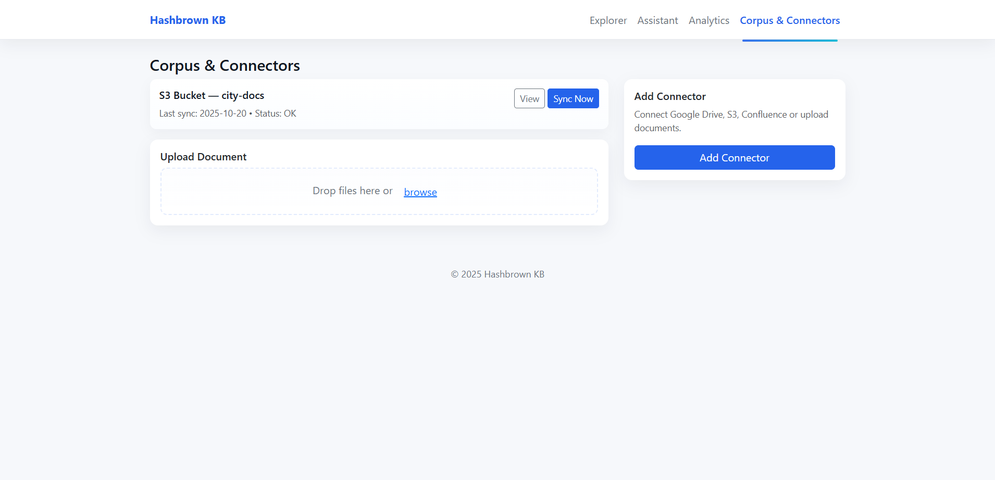The height and width of the screenshot is (480, 995).
Task: Click the Hashbrown KB logo
Action: point(188,20)
